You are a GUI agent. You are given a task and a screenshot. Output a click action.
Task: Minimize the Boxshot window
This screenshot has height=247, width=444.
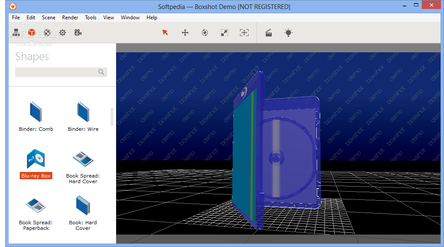[405, 6]
